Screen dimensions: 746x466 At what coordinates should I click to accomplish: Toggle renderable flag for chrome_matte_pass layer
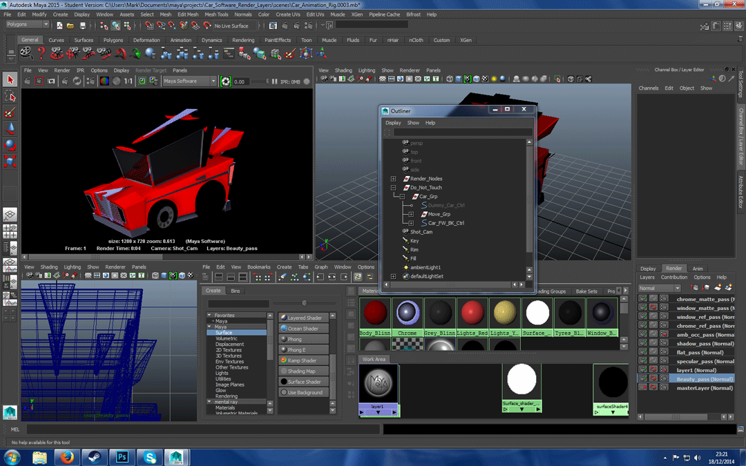pos(643,299)
